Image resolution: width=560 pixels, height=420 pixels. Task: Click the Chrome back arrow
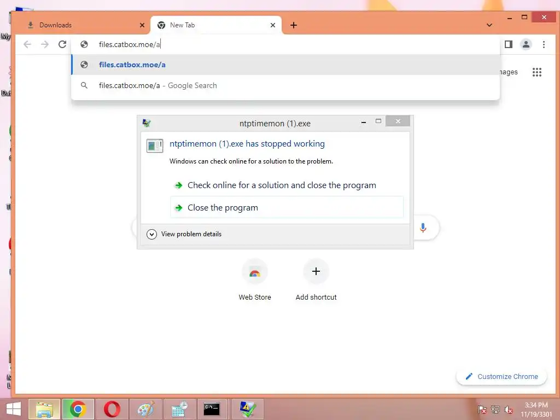click(x=27, y=44)
